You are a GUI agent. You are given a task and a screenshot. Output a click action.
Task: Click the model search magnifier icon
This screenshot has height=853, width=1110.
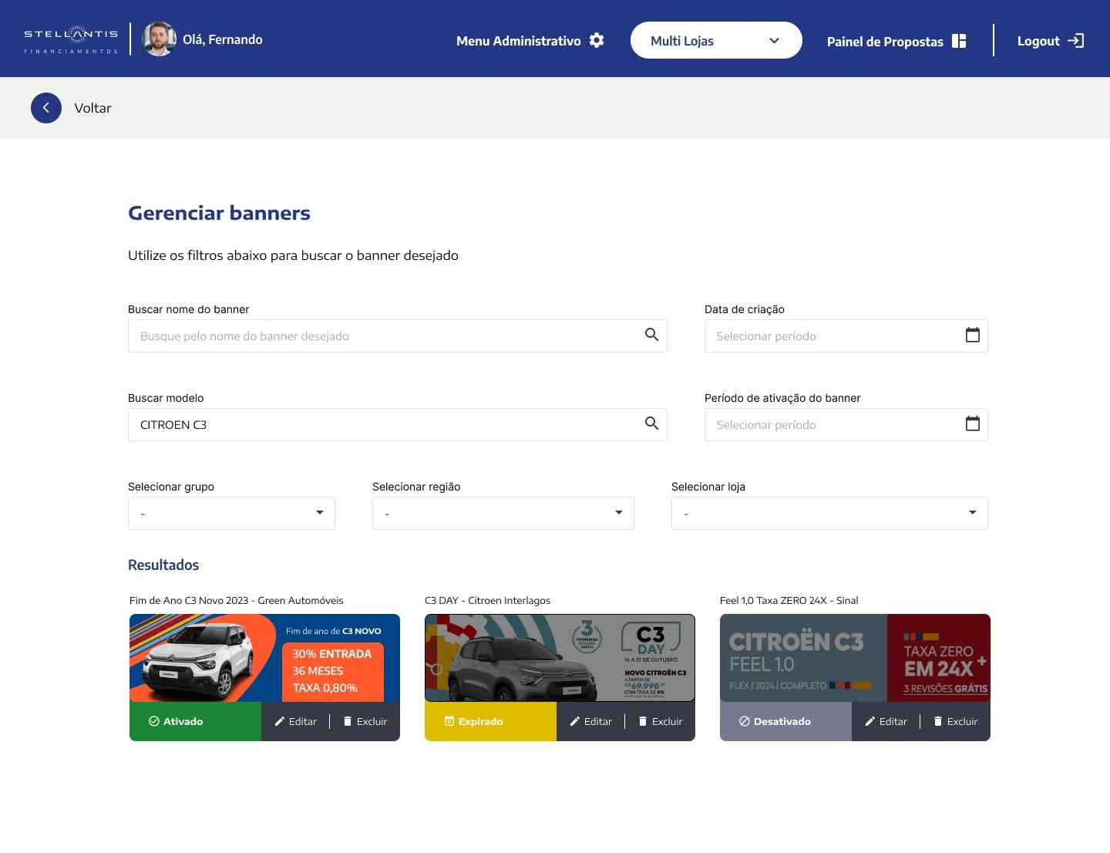pos(651,423)
